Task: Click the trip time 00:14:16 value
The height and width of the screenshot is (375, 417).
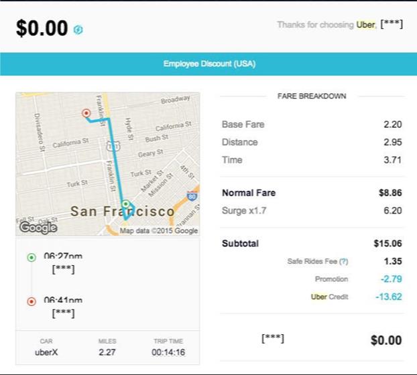Action: [x=168, y=352]
